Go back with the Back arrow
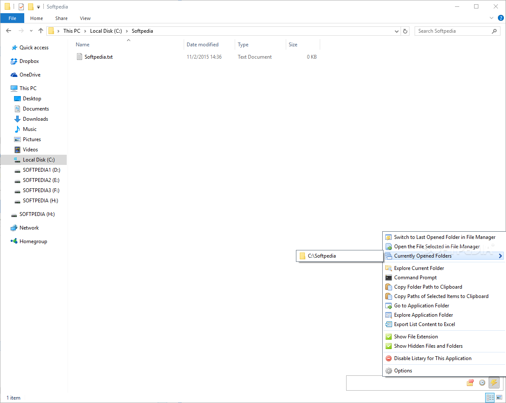Screen dimensions: 506x403 coord(9,31)
